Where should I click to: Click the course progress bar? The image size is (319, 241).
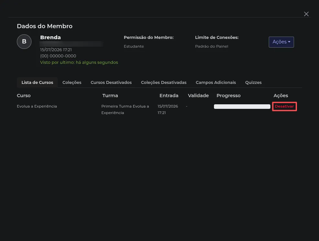[x=242, y=107]
